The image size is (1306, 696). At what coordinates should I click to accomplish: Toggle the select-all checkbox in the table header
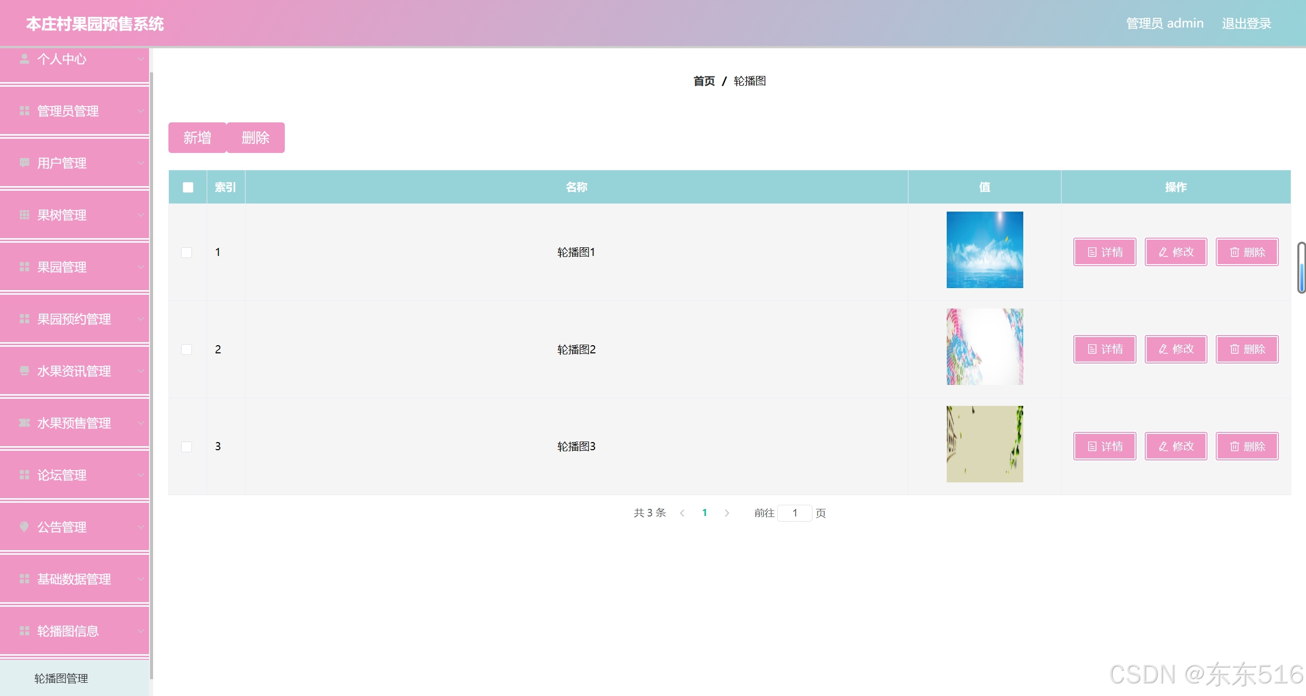(x=188, y=187)
